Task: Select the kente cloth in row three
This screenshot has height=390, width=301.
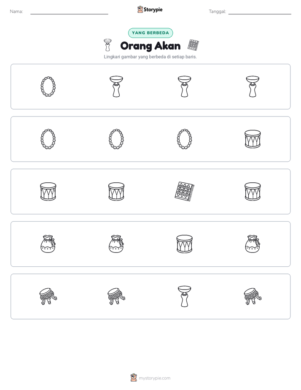Action: click(x=185, y=192)
